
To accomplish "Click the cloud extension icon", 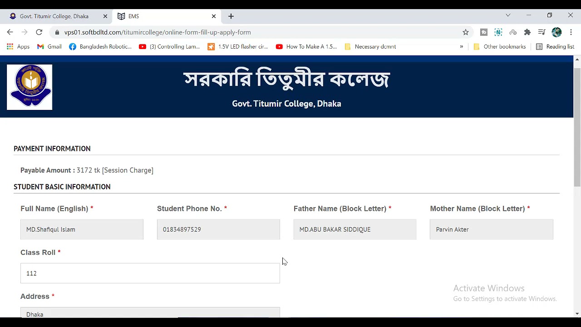I will tap(513, 32).
